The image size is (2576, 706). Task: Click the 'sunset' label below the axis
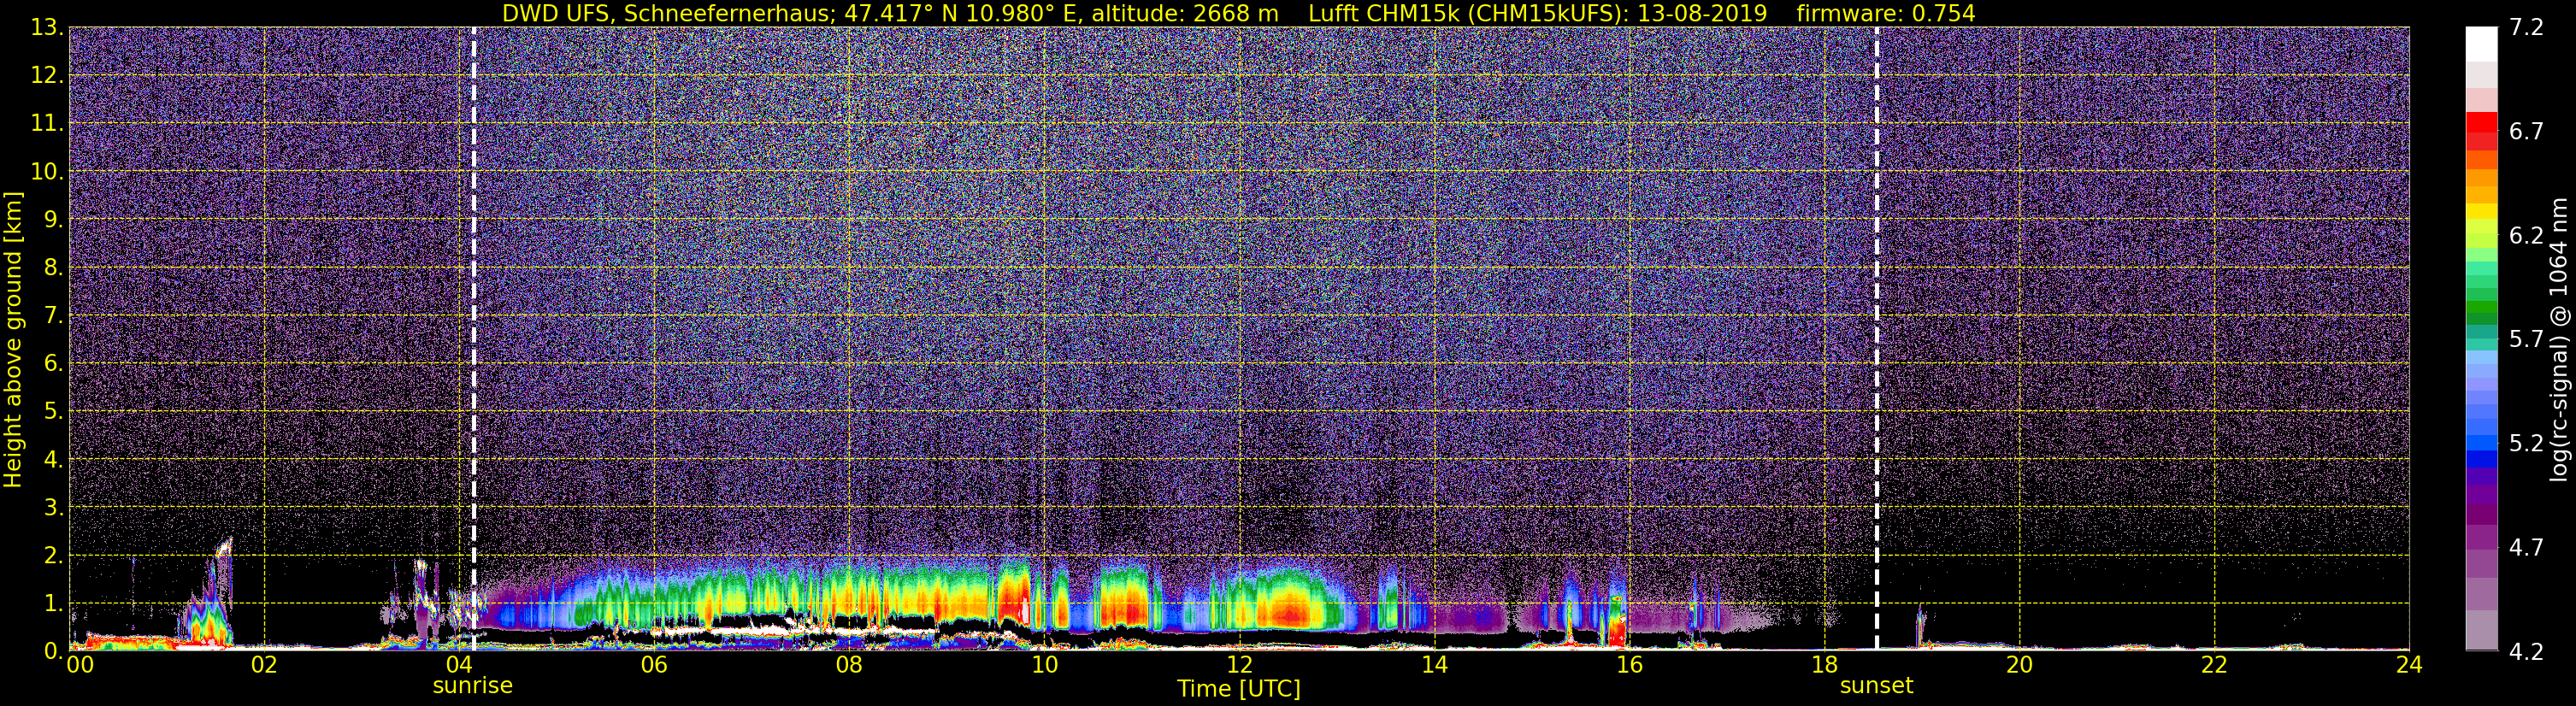pos(1876,686)
